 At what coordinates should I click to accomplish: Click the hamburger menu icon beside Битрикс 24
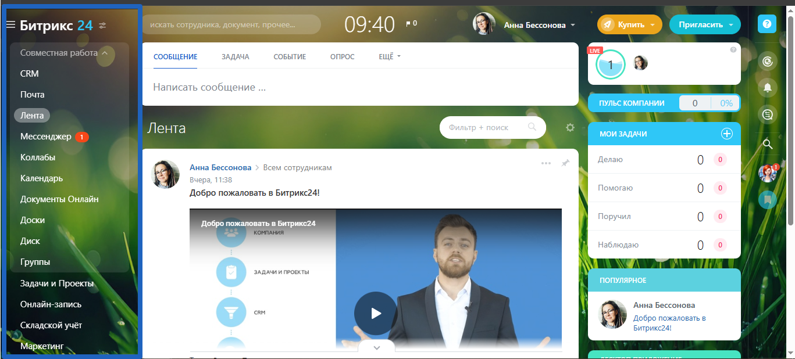(x=10, y=25)
